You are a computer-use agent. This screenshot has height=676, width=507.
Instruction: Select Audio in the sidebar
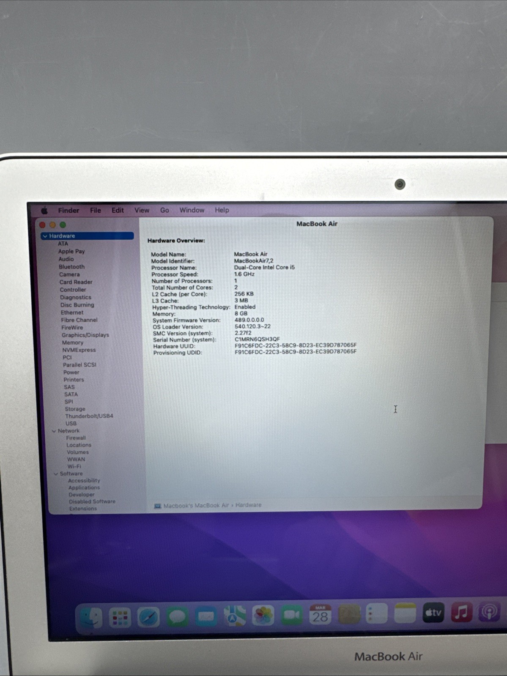tap(66, 259)
